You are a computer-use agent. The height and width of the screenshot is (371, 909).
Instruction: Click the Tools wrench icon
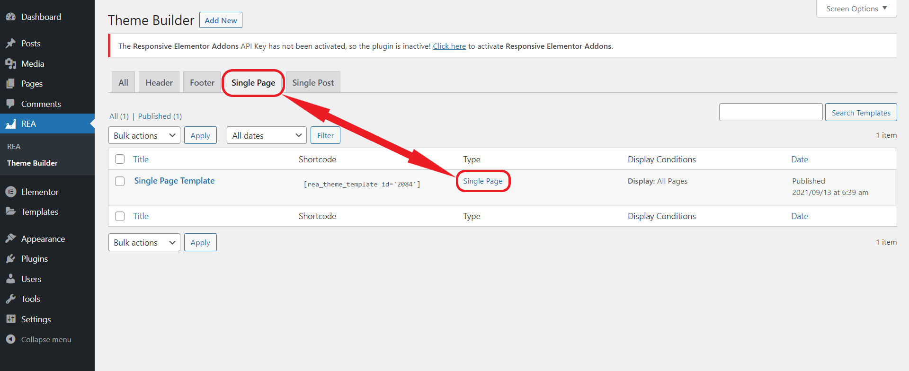click(11, 299)
